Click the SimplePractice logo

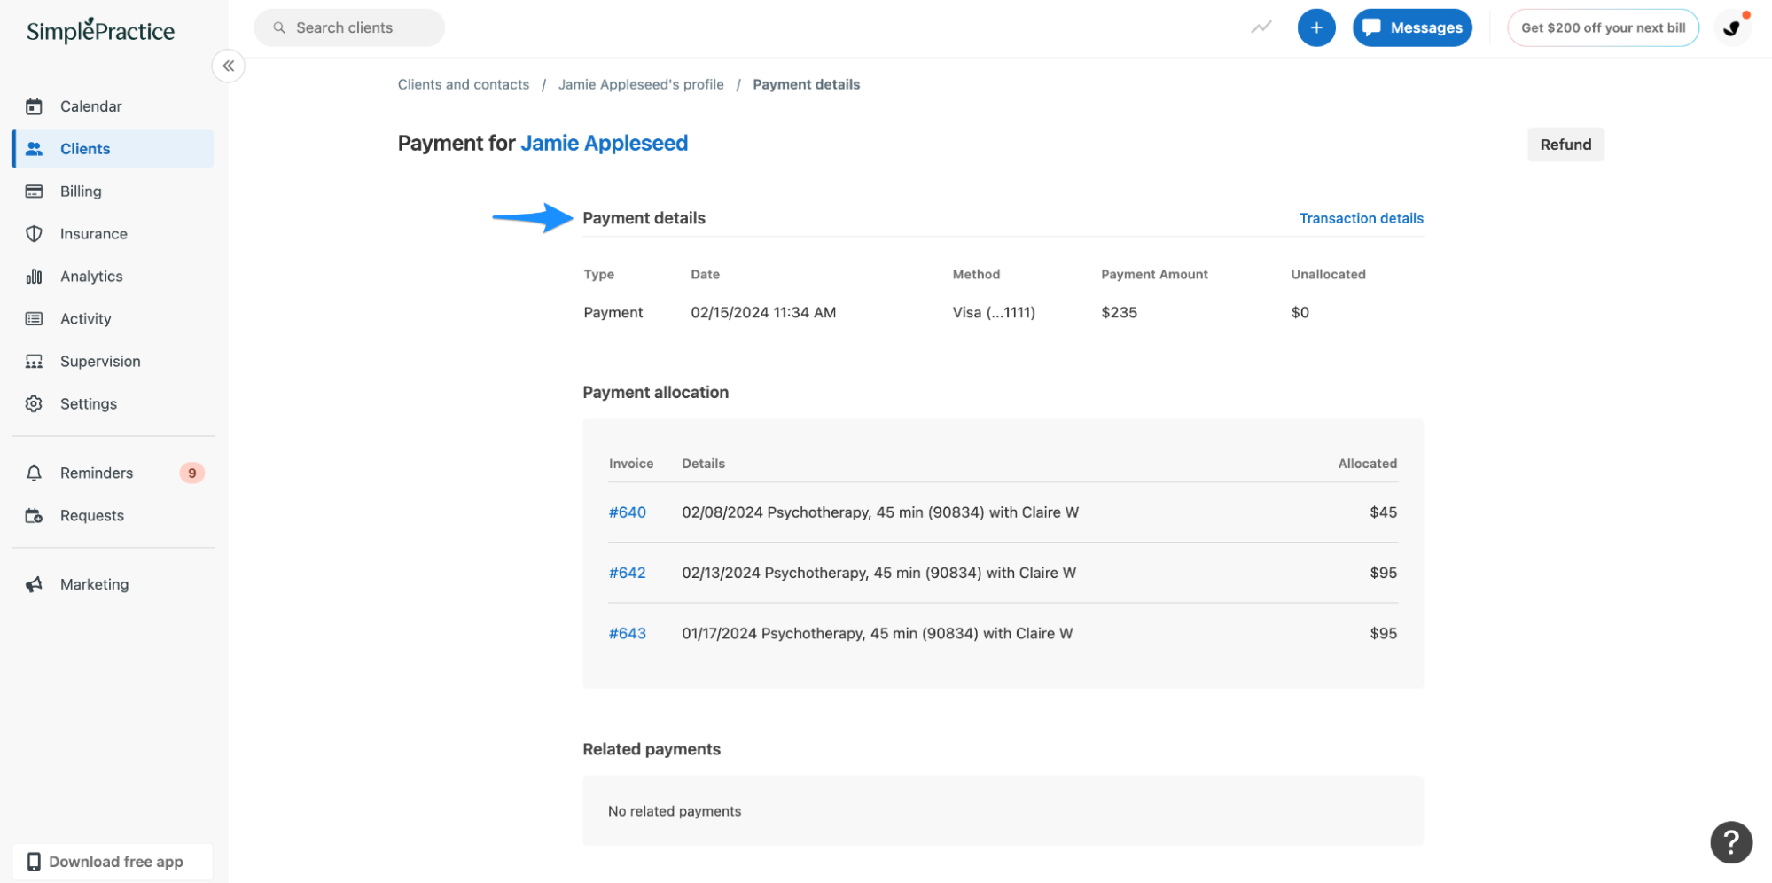point(100,30)
